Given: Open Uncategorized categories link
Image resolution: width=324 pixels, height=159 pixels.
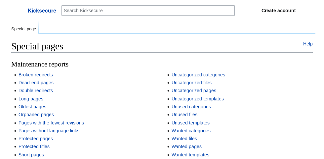Looking at the screenshot, I should 198,75.
